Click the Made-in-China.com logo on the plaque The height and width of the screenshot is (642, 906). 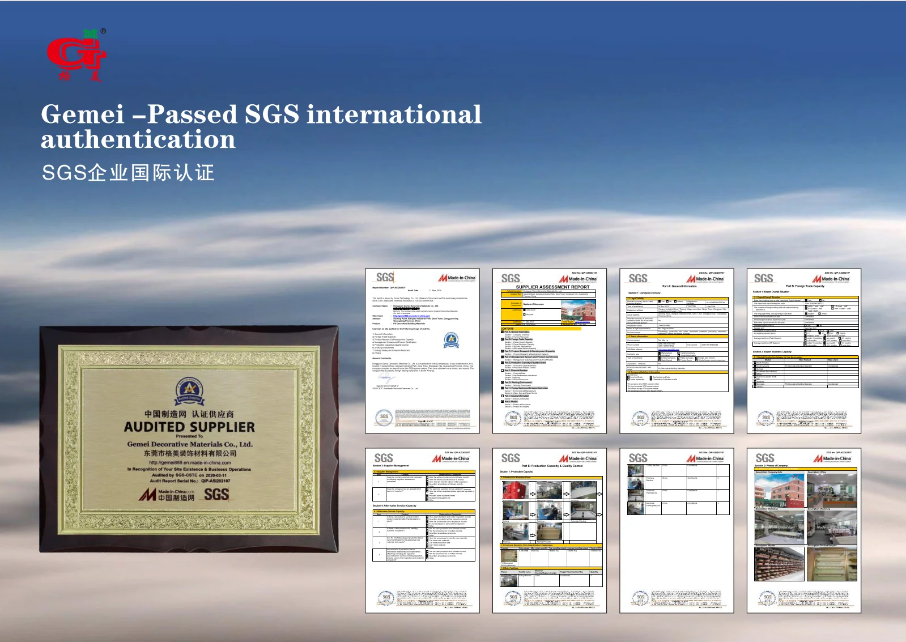point(167,495)
